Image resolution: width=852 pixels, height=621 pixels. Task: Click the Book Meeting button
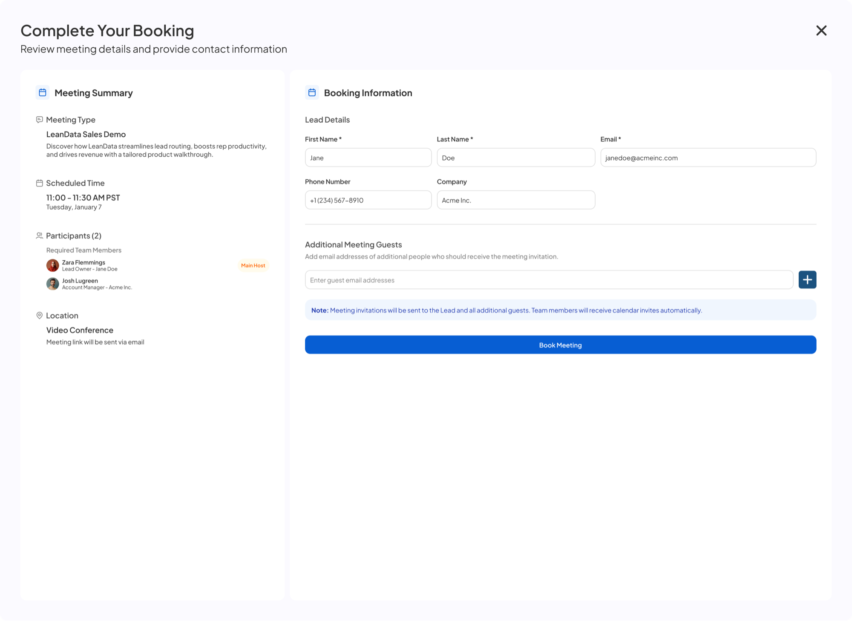click(x=561, y=345)
